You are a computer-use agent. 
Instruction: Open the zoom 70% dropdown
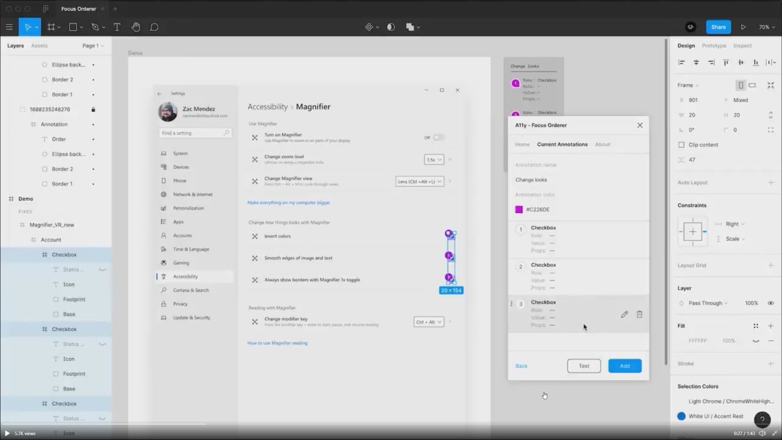tap(766, 27)
